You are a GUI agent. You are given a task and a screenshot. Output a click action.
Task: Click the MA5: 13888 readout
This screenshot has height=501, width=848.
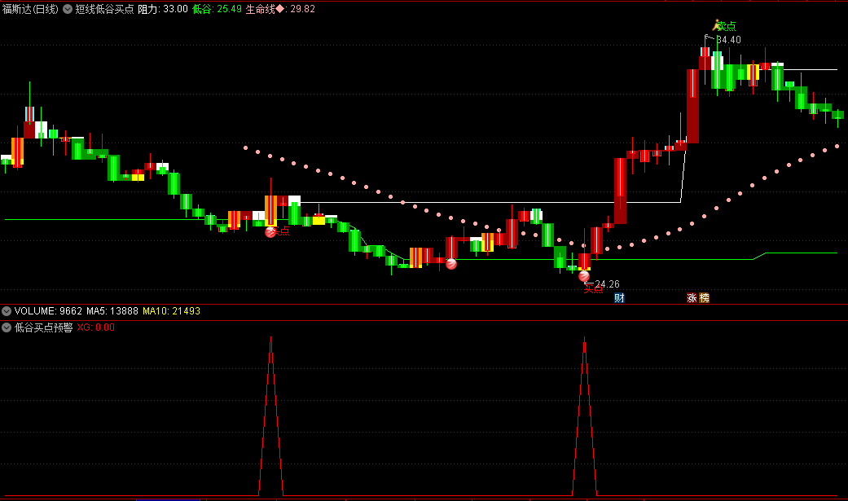pyautogui.click(x=112, y=311)
